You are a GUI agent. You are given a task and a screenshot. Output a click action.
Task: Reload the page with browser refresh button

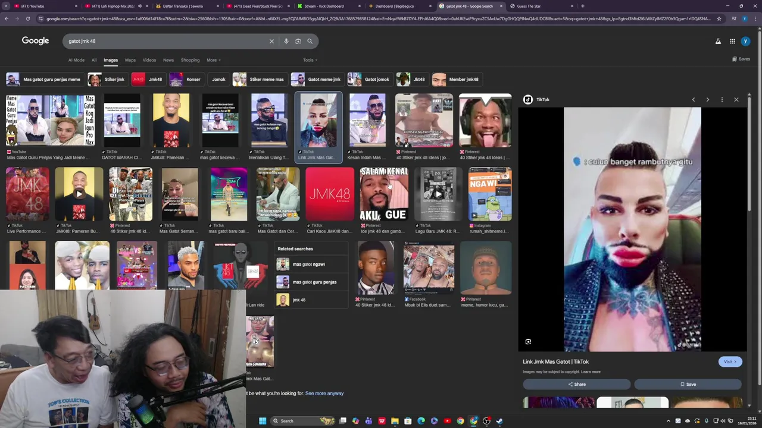tap(27, 18)
